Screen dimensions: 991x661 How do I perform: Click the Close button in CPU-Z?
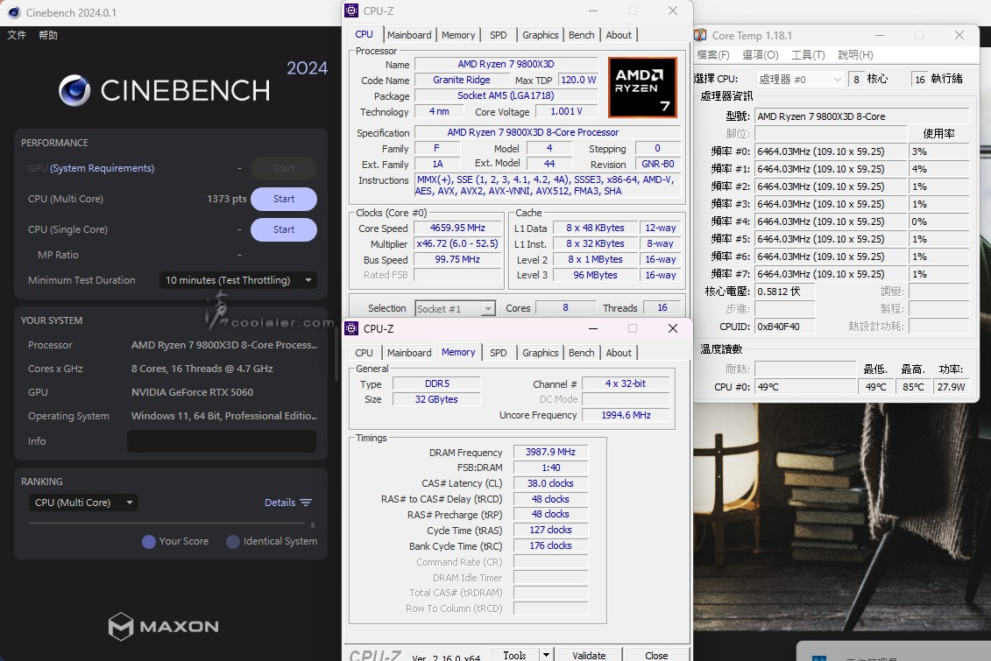pos(656,655)
